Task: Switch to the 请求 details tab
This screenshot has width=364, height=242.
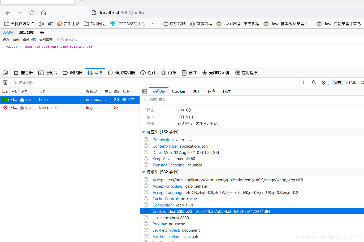Action: click(196, 91)
